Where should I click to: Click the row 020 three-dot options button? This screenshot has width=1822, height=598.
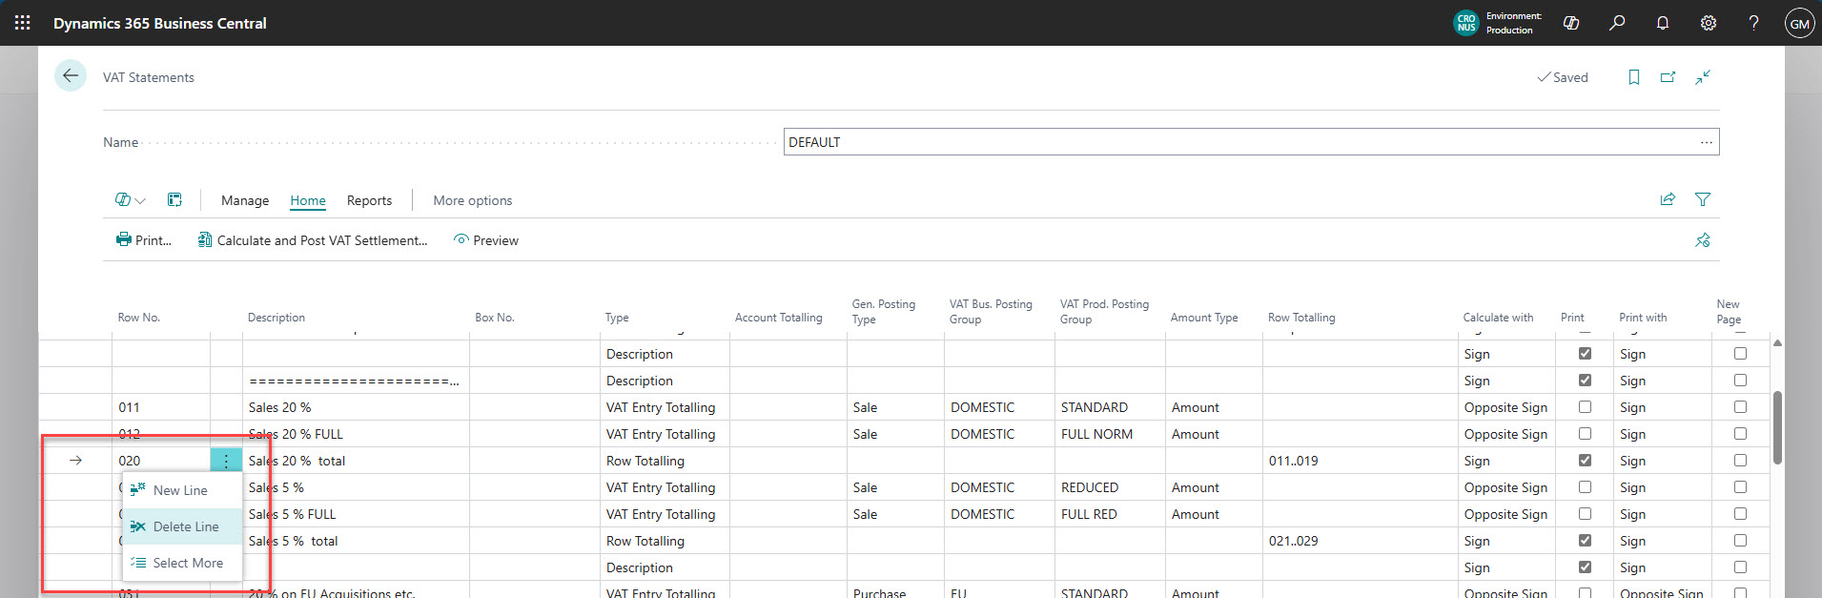[x=226, y=461]
